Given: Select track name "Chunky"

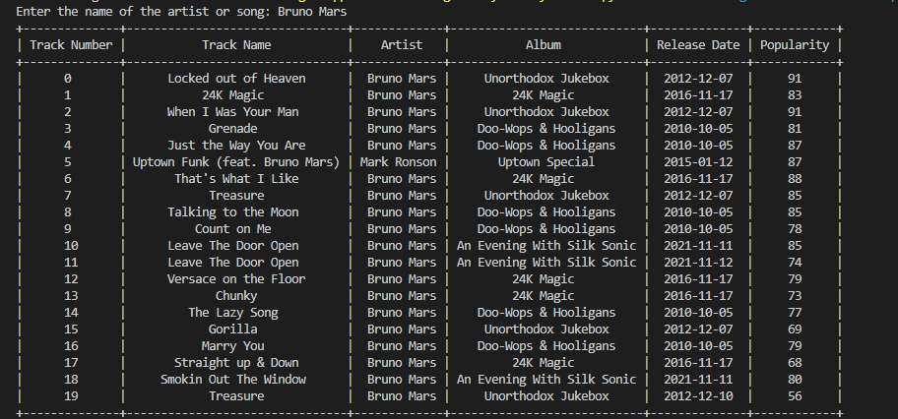Looking at the screenshot, I should point(236,296).
